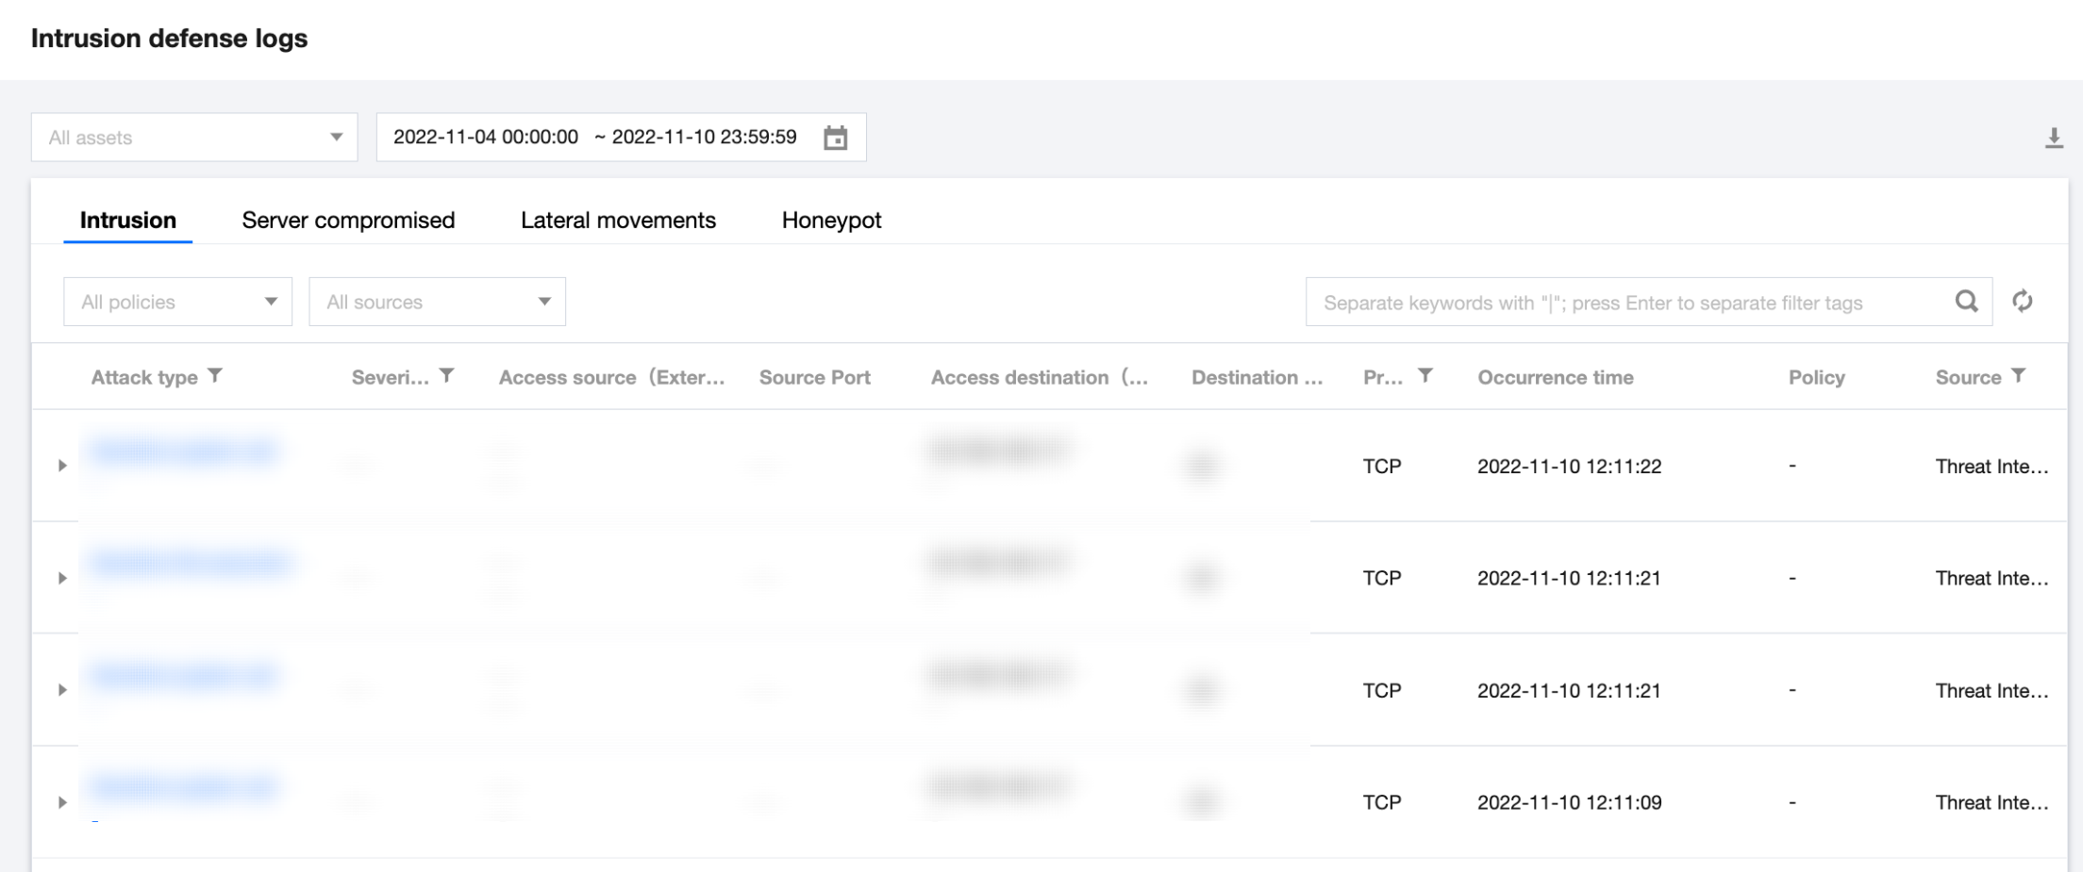Open first row's blurred attack type link

click(185, 452)
